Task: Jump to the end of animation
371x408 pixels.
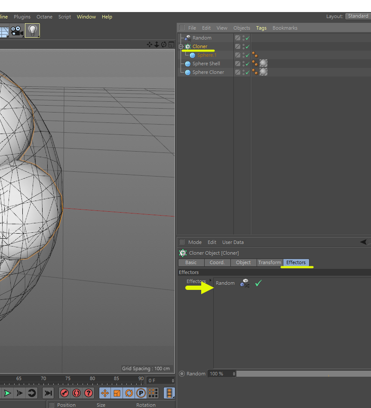Action: tap(48, 393)
